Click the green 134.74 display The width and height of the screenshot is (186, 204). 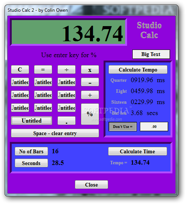68,32
